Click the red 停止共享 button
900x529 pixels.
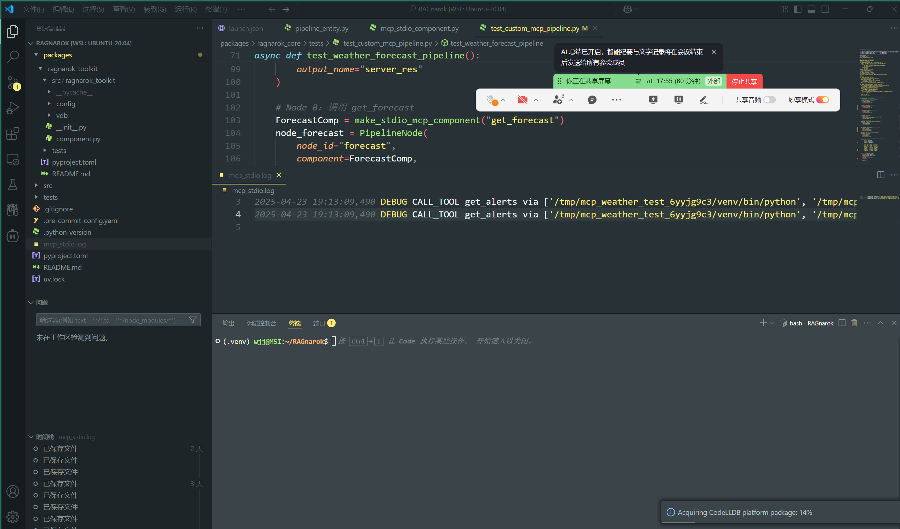744,81
